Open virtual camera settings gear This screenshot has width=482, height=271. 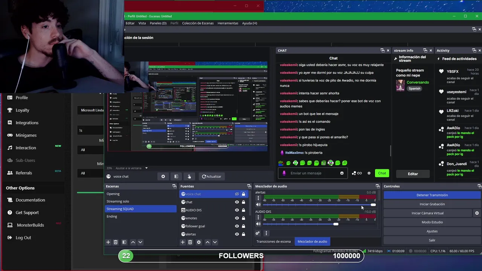477,213
